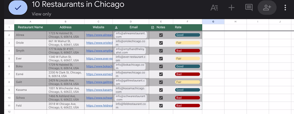Click the Rate header cell
This screenshot has width=294, height=114.
click(188, 27)
